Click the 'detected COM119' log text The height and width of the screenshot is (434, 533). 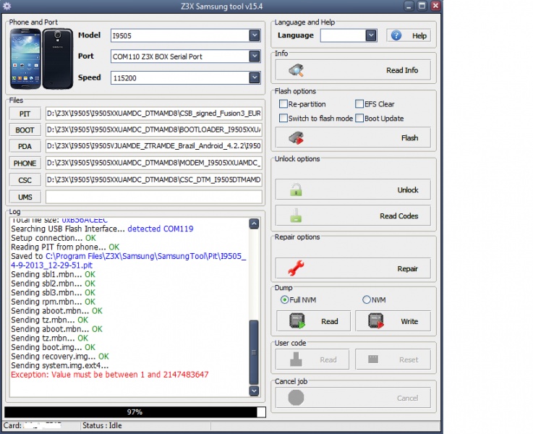pyautogui.click(x=161, y=229)
